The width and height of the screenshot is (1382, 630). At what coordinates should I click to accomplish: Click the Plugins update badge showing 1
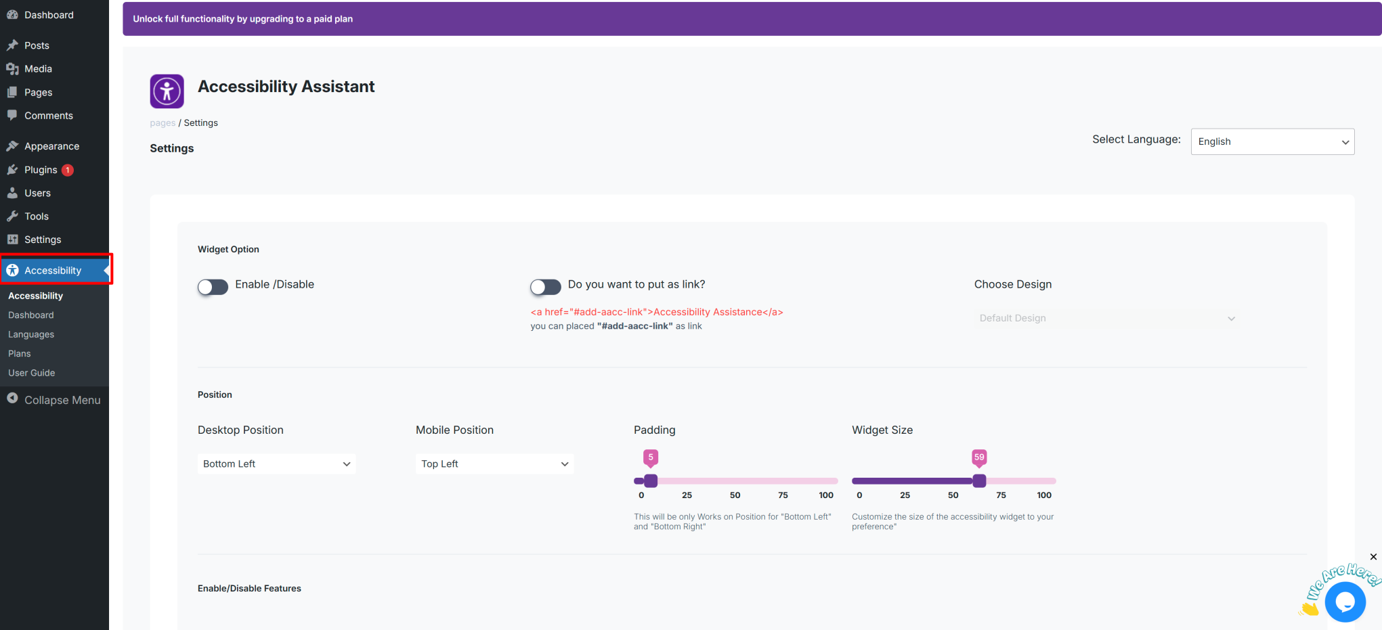coord(68,170)
